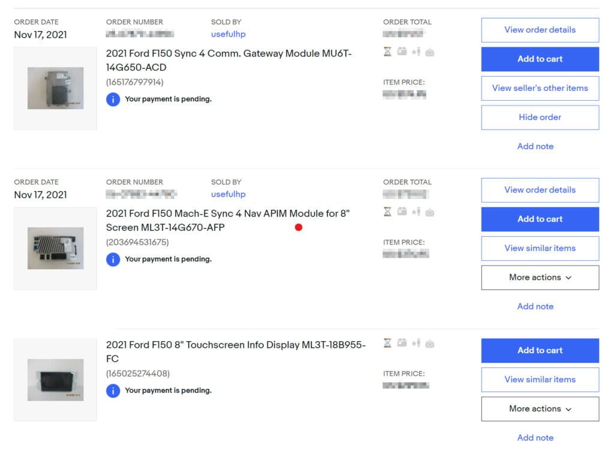Open the 8" Touchscreen Info Display title link
Image resolution: width=614 pixels, height=455 pixels.
[x=236, y=352]
